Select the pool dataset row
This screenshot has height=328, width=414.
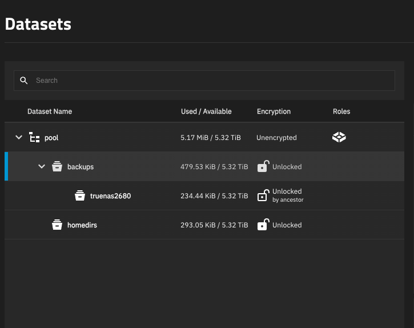[x=204, y=137]
